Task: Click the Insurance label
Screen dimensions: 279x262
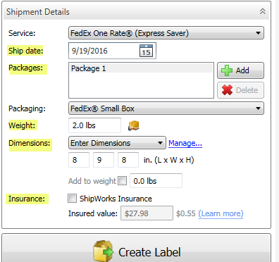Action: (x=27, y=199)
